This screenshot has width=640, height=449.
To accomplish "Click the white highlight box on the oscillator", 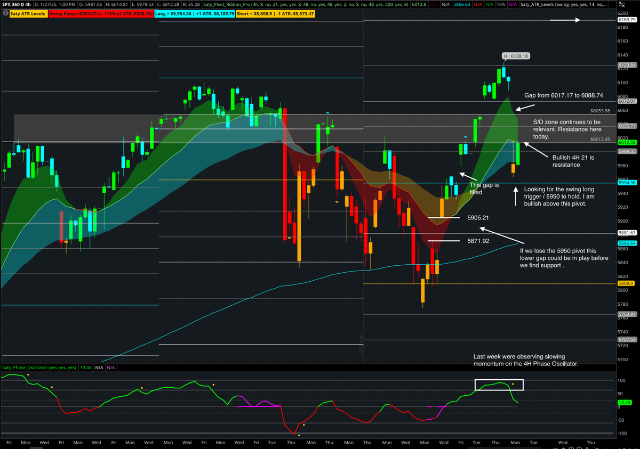I will (499, 383).
